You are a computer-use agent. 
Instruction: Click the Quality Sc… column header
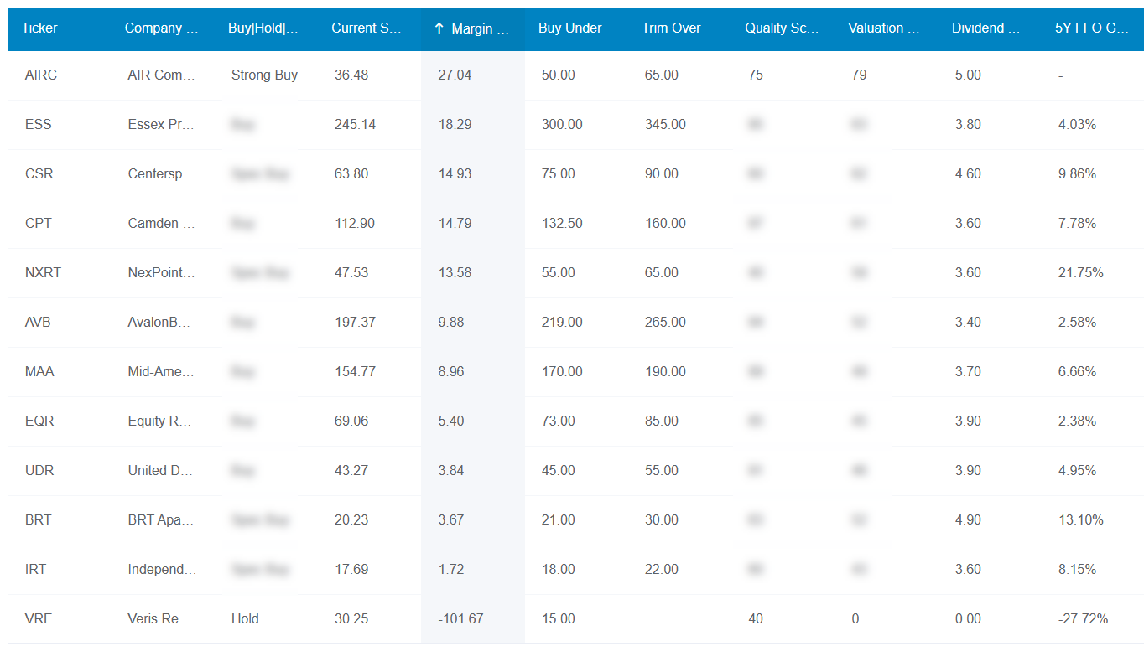coord(782,28)
